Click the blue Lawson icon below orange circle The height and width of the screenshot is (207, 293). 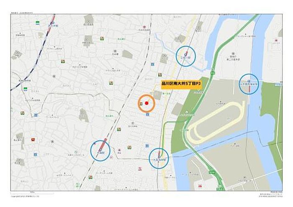147,115
